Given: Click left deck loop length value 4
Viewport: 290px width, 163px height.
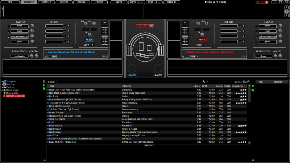Looking at the screenshot, I should click(x=92, y=45).
